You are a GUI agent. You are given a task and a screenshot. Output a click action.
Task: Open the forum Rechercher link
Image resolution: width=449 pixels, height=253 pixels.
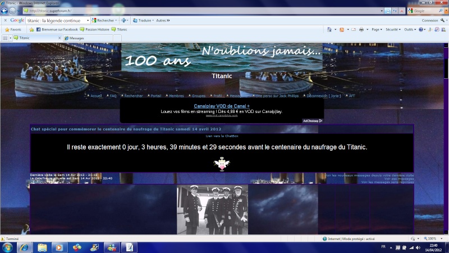[x=134, y=96]
